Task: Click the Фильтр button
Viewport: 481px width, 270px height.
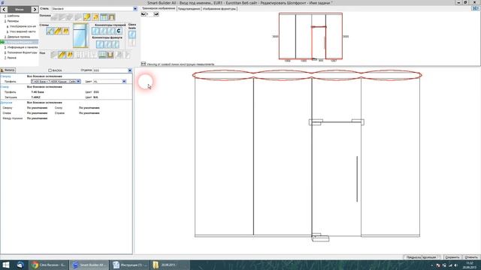Action: (8, 70)
